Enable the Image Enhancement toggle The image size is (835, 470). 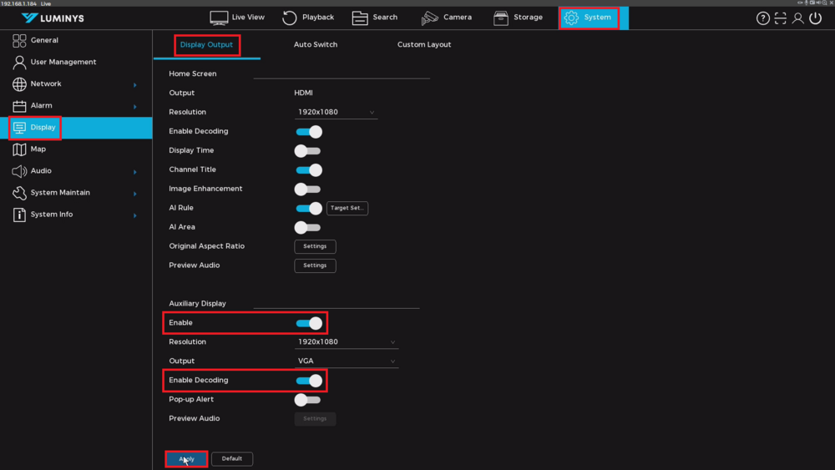point(307,190)
